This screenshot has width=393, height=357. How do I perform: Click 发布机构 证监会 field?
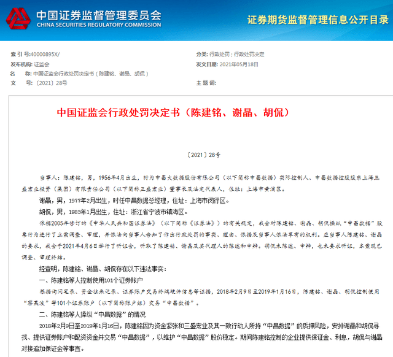(30, 64)
